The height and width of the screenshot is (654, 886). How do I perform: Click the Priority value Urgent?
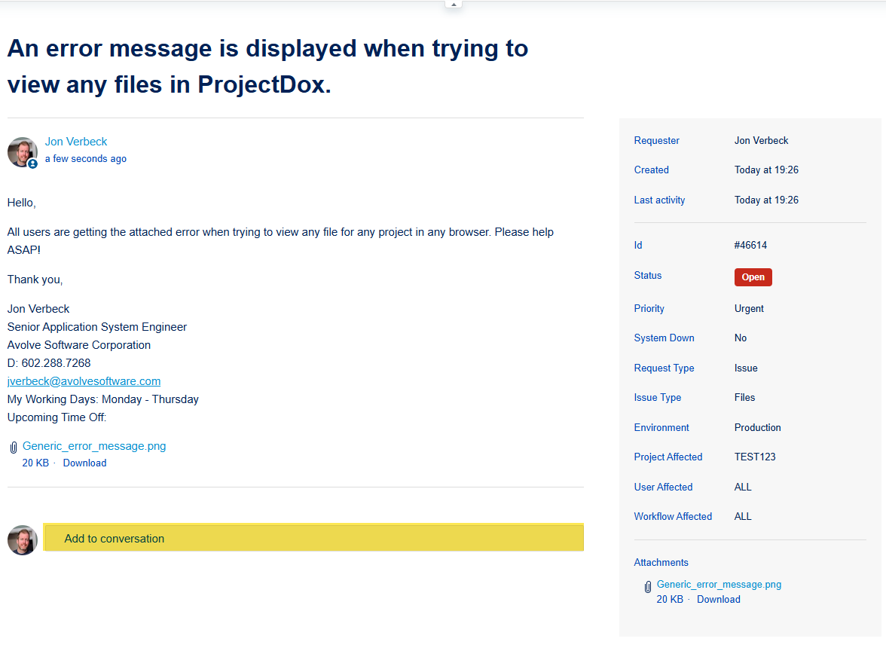(749, 309)
